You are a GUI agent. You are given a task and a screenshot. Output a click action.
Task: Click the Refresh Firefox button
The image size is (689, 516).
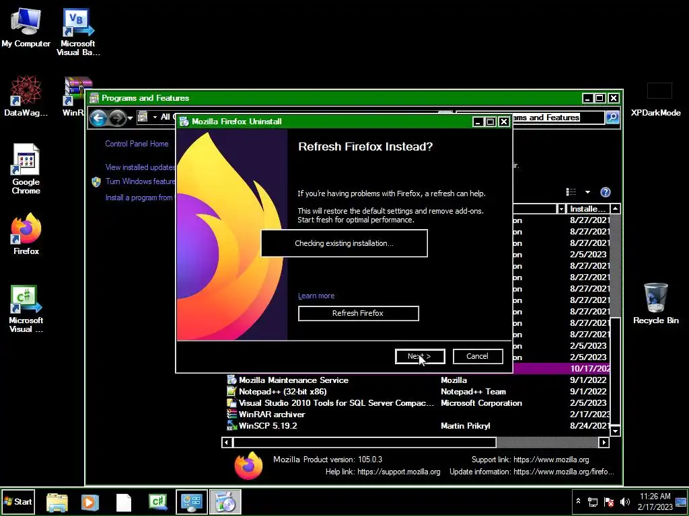tap(358, 313)
